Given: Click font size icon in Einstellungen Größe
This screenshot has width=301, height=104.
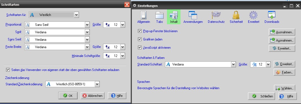Looking at the screenshot, I should coord(254,64).
